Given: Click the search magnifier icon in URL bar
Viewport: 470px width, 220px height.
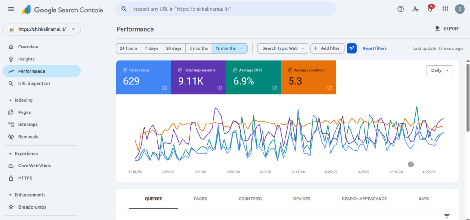Looking at the screenshot, I should [124, 9].
